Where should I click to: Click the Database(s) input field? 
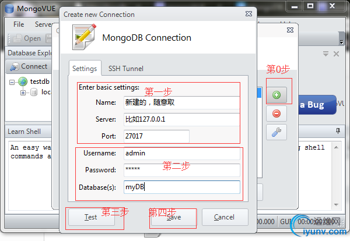[x=181, y=187]
